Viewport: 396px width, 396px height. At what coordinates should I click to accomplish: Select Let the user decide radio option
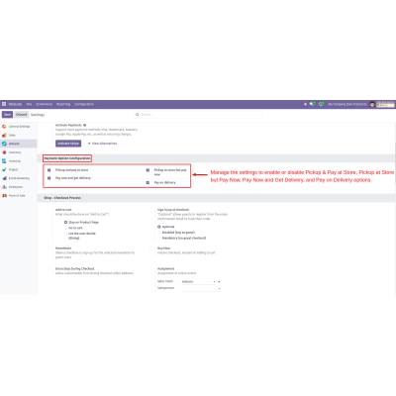click(65, 234)
